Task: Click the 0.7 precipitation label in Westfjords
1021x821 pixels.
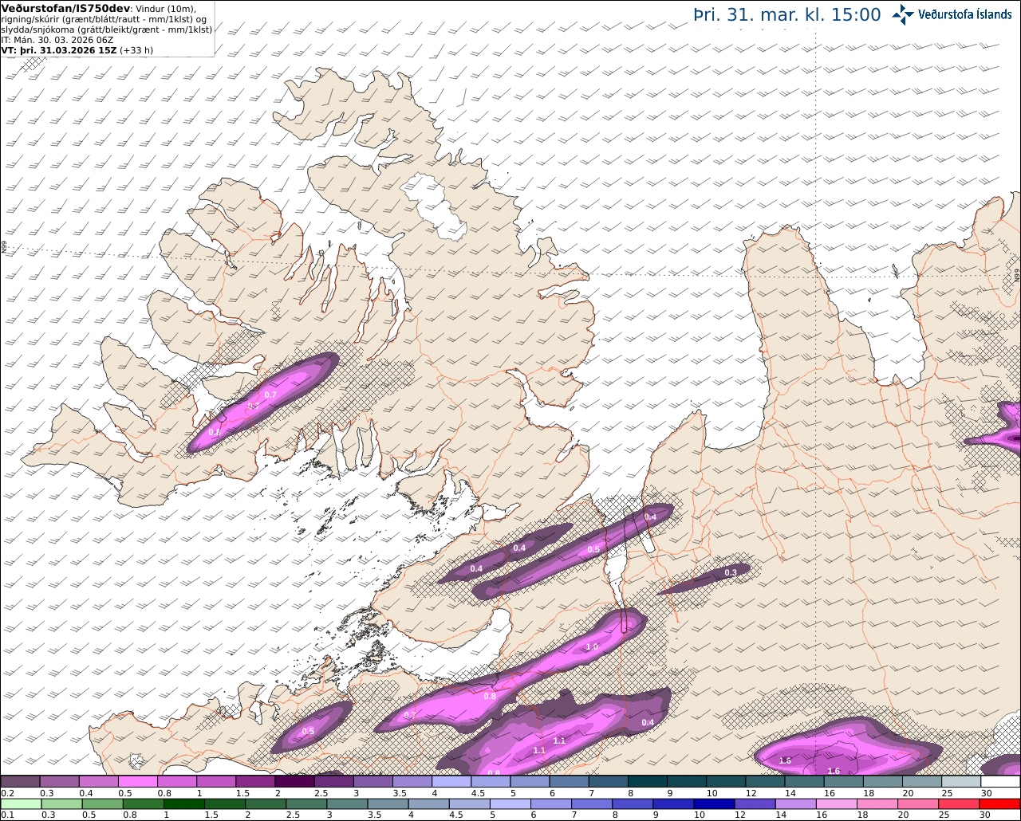Action: pos(270,395)
